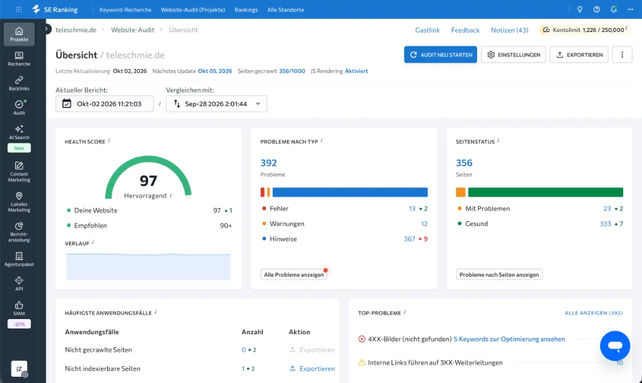Viewport: 642px width, 383px height.
Task: Click the Fehler count 13
Action: [x=412, y=208]
